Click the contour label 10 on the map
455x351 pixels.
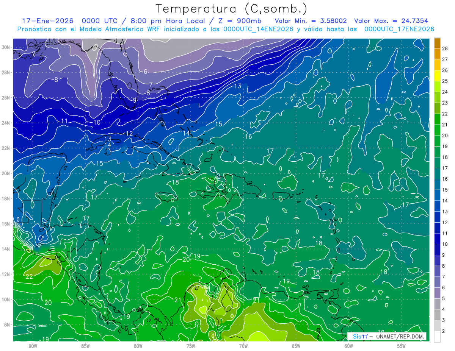[x=97, y=122]
